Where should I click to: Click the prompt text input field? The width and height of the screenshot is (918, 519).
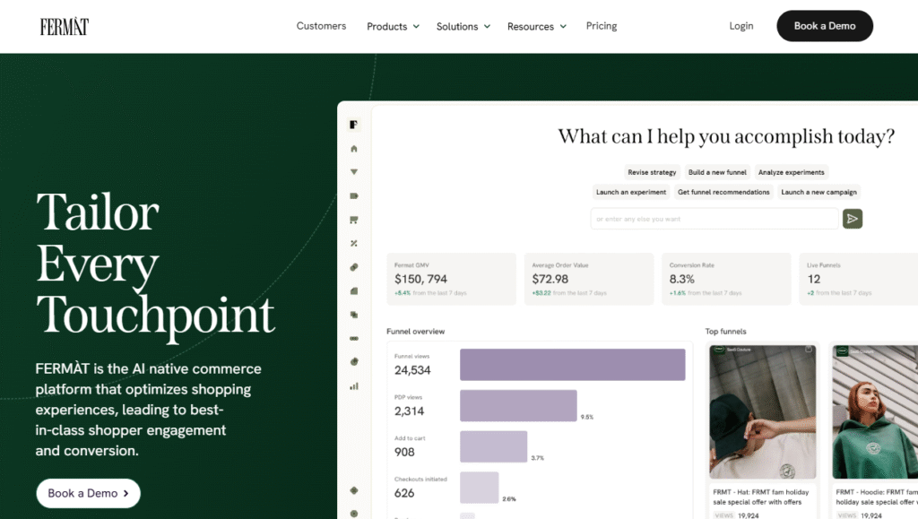(x=714, y=219)
